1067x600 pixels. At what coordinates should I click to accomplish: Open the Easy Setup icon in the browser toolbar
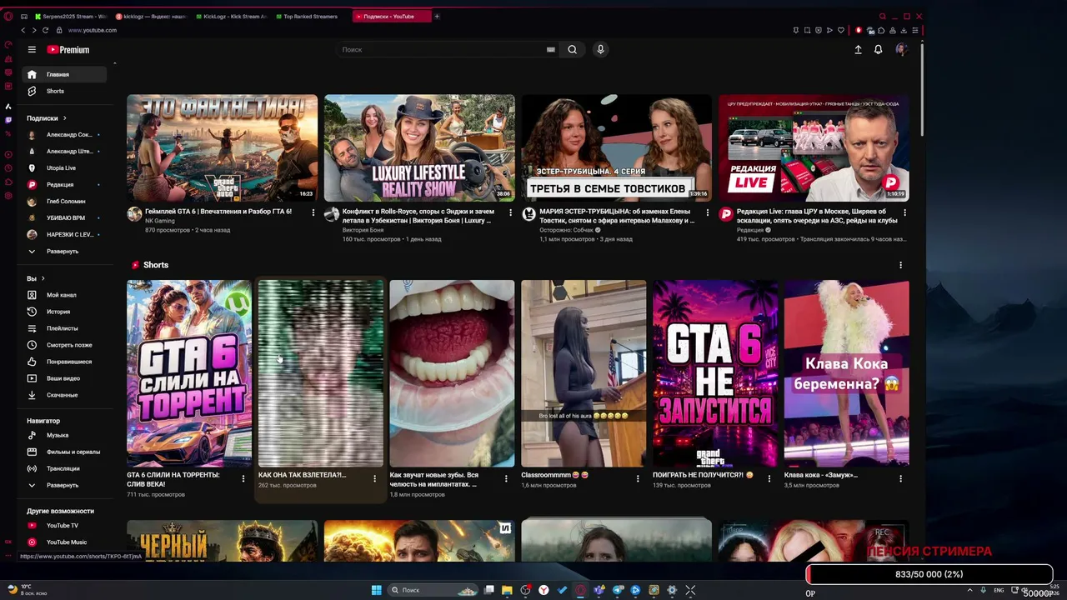[915, 30]
